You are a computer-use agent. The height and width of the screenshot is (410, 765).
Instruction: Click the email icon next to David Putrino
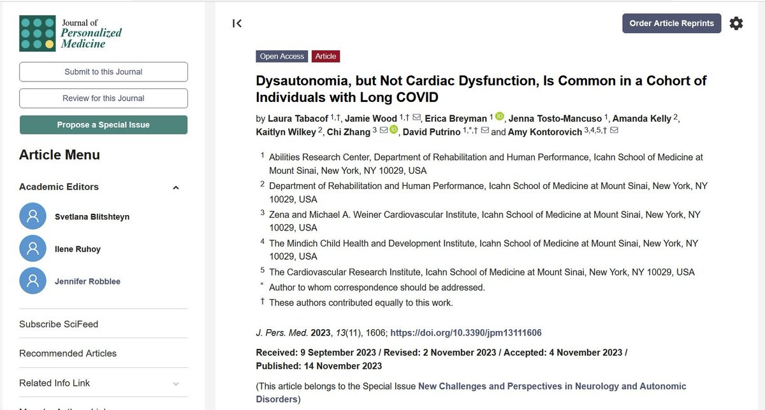[484, 131]
